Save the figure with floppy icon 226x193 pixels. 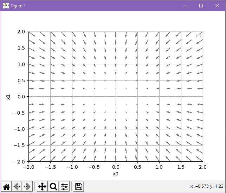pos(79,187)
